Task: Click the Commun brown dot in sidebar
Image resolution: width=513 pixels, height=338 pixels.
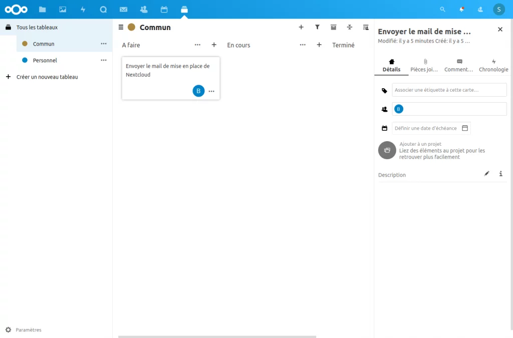Action: 25,44
